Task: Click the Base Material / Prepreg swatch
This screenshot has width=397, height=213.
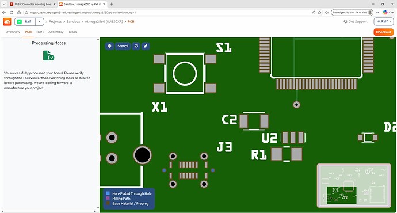Action: tap(108, 203)
